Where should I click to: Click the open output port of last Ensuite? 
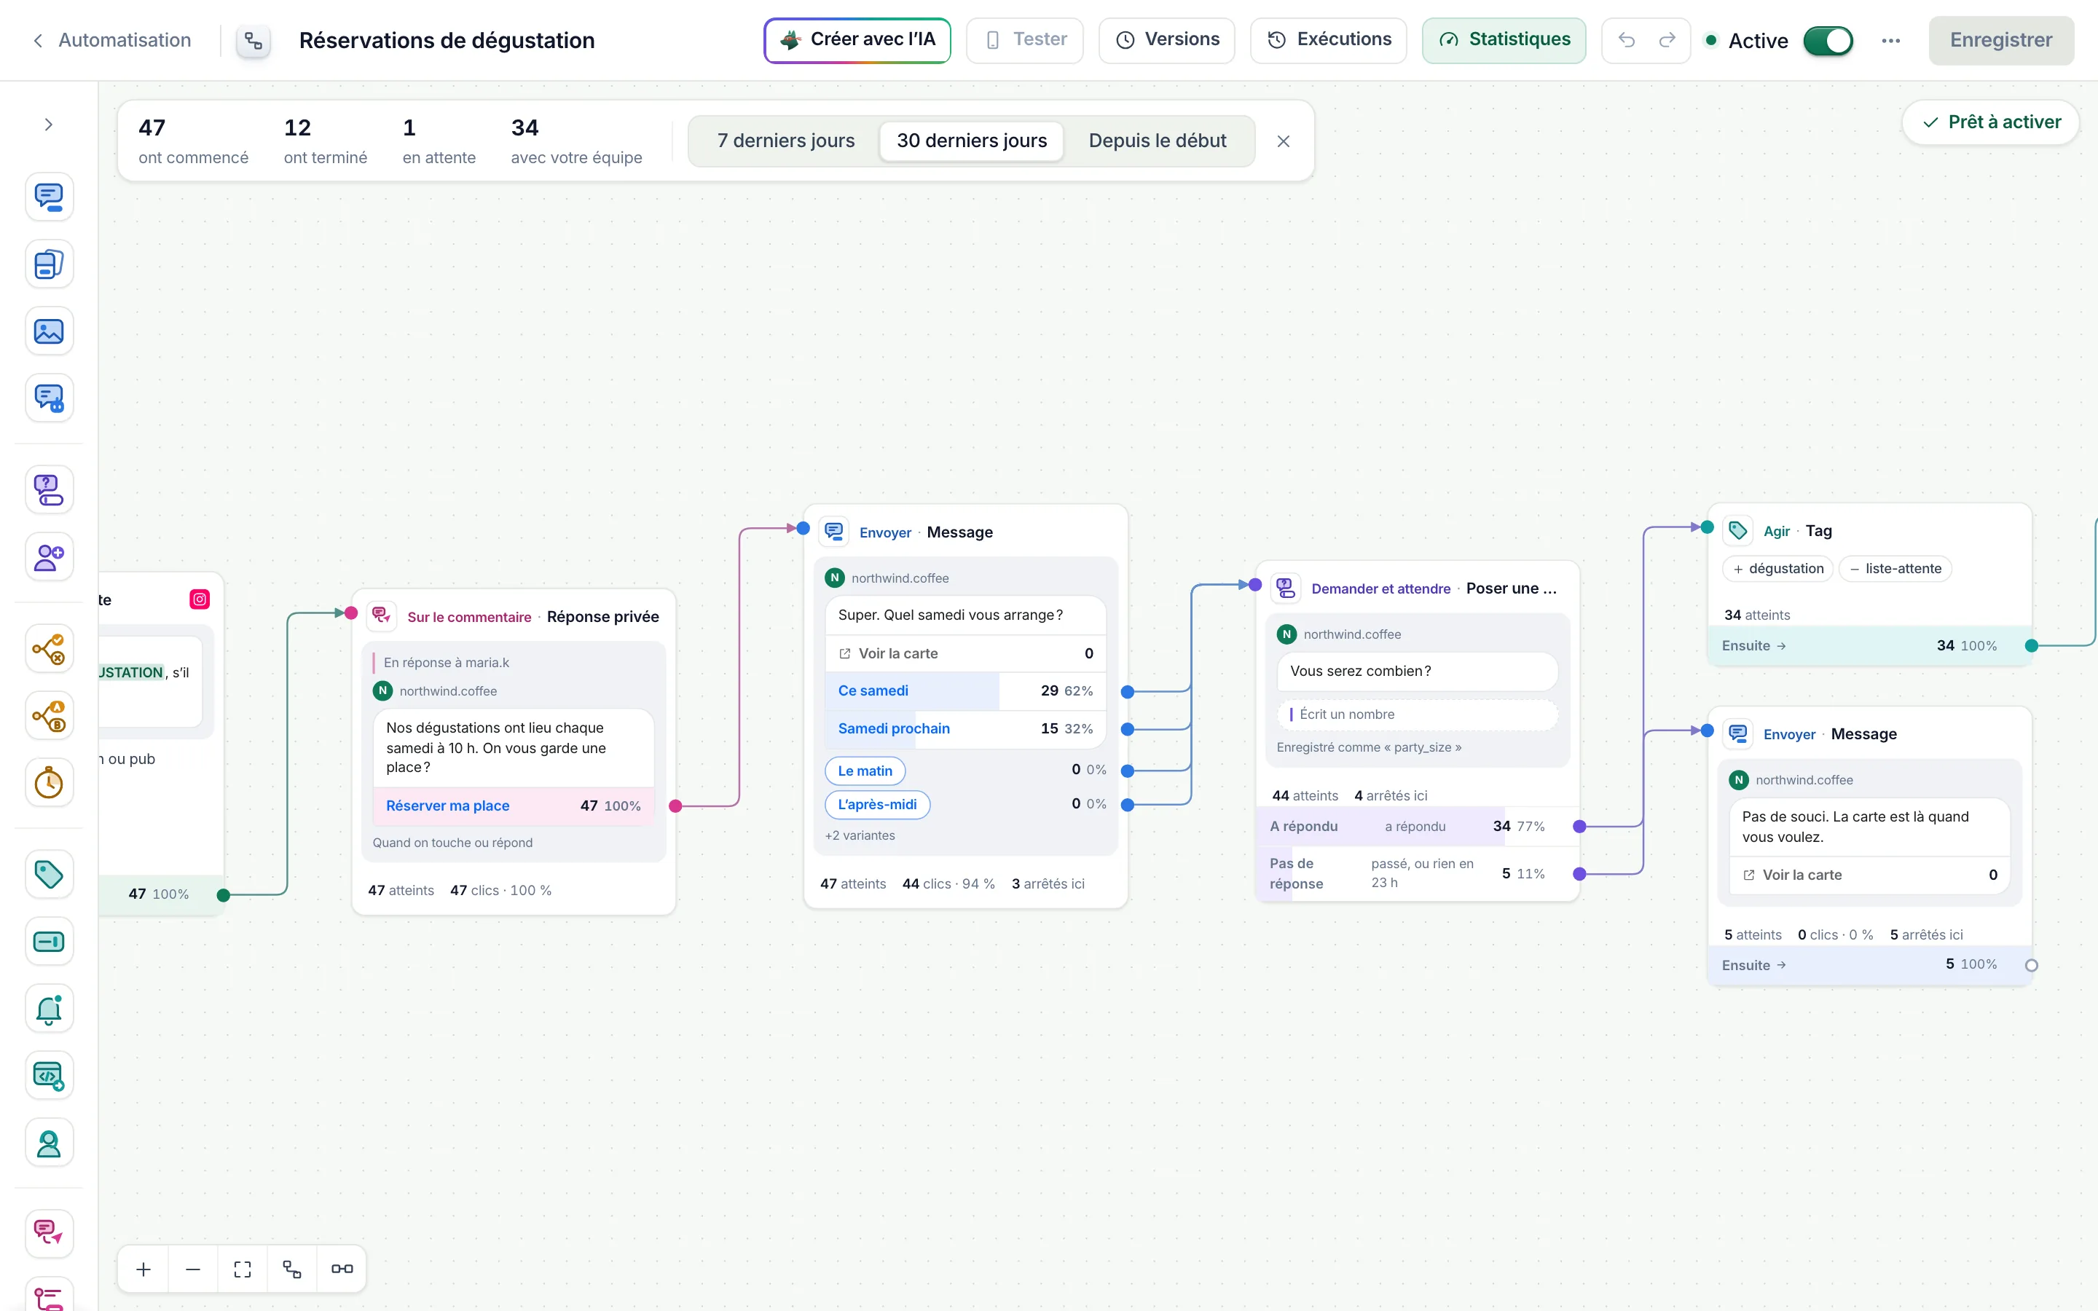[2031, 965]
